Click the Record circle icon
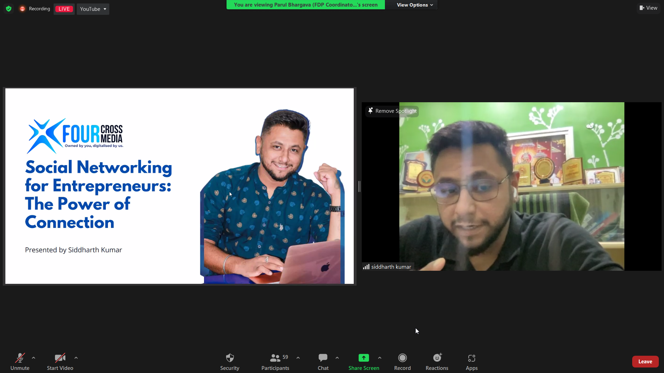This screenshot has height=373, width=664. tap(402, 358)
